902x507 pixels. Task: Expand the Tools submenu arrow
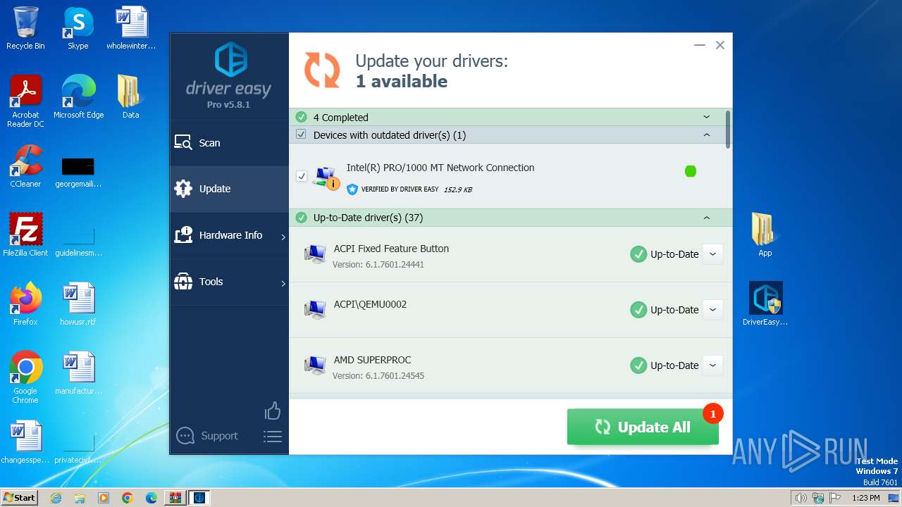(283, 284)
